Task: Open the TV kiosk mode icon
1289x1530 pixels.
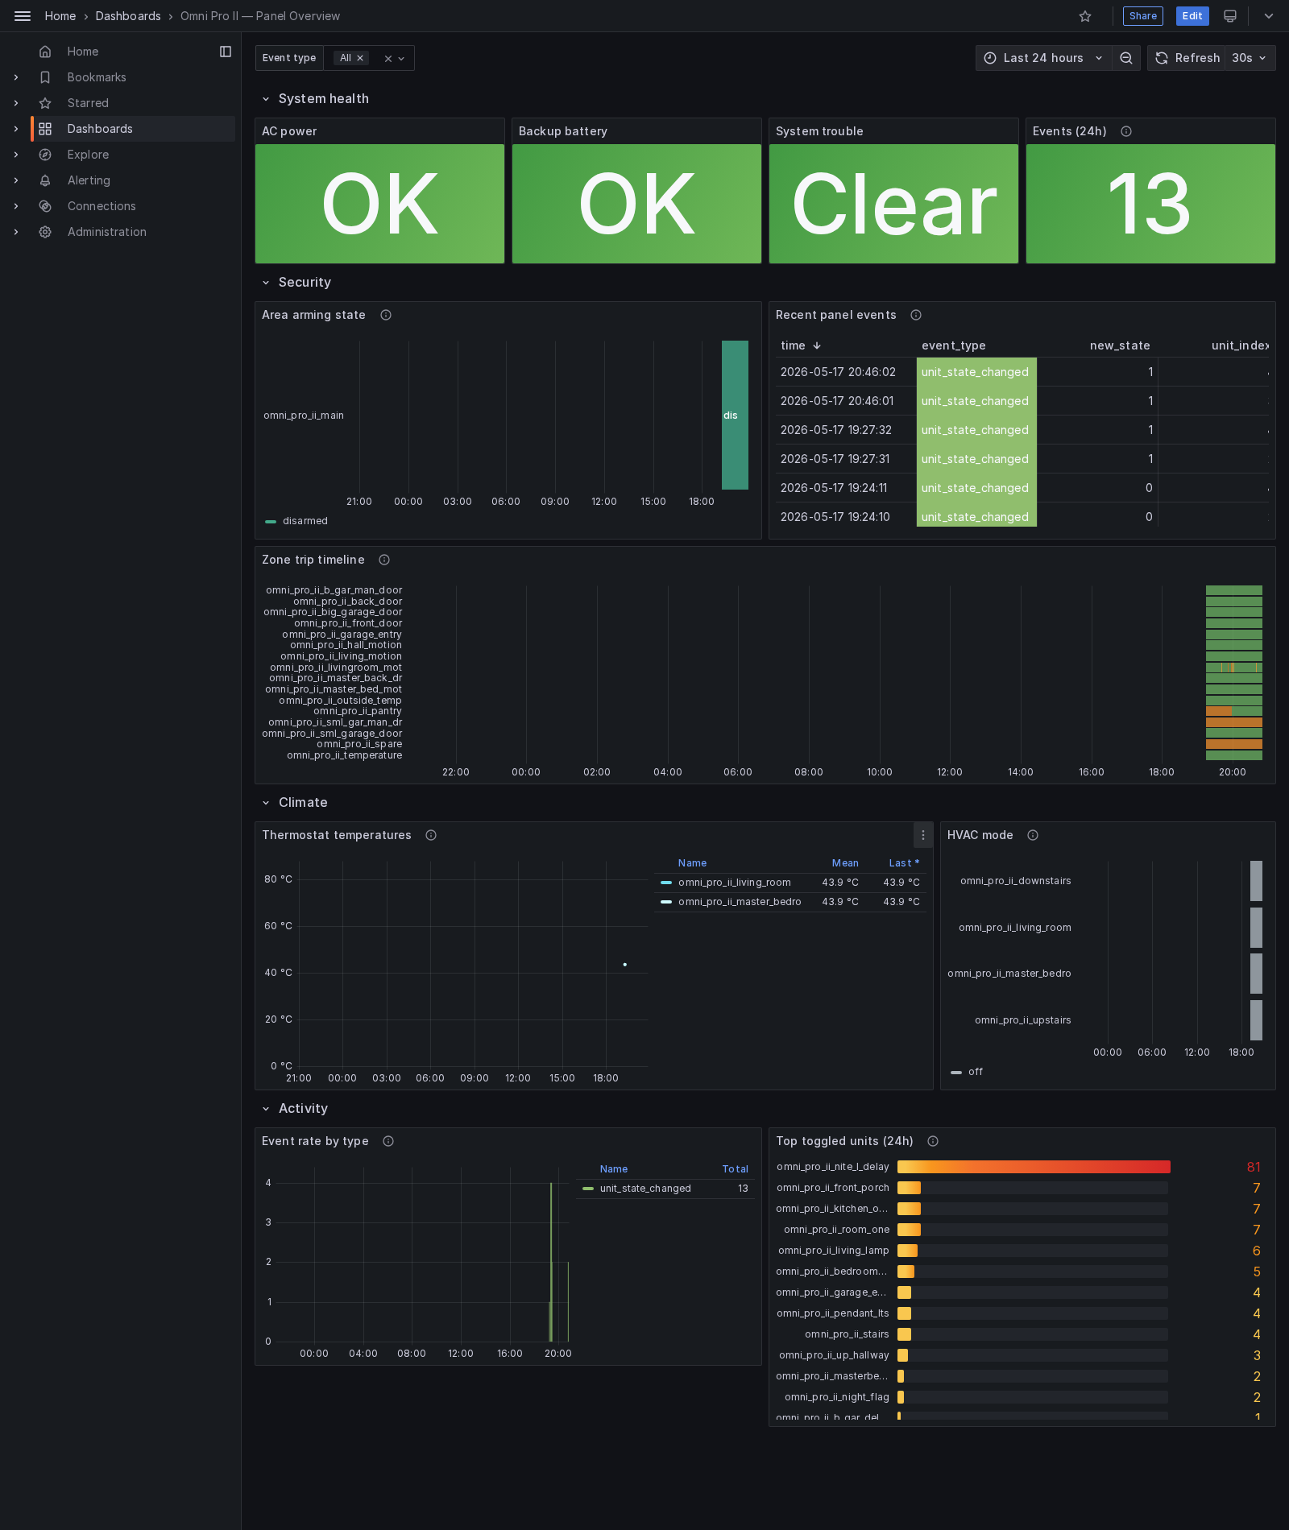Action: 1230,16
